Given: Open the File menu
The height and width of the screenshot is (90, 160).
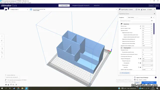Looking at the screenshot, I should point(1,3).
